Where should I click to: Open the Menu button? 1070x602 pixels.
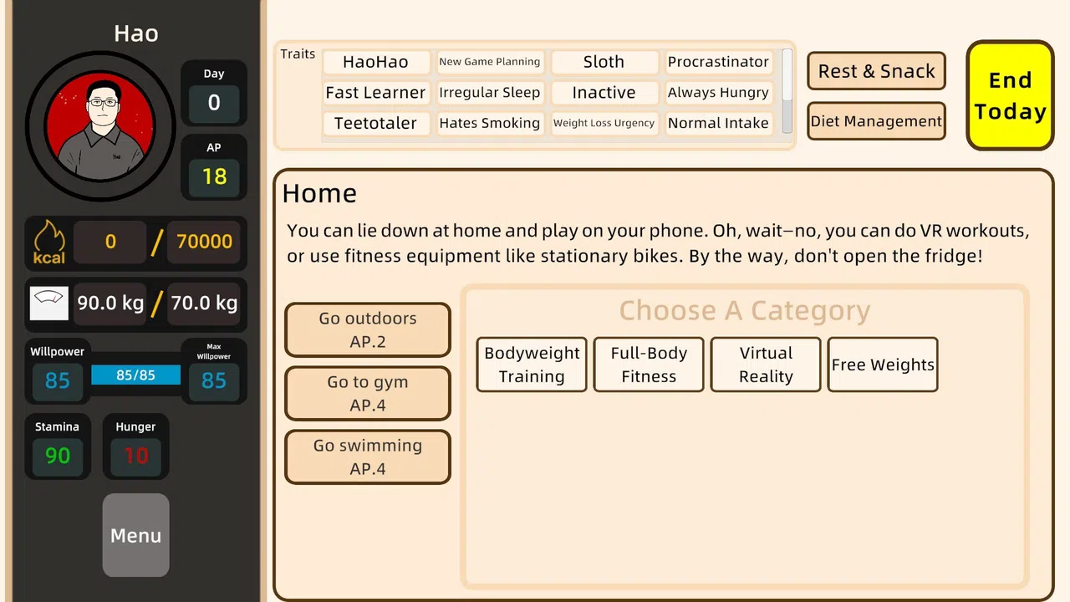click(135, 535)
